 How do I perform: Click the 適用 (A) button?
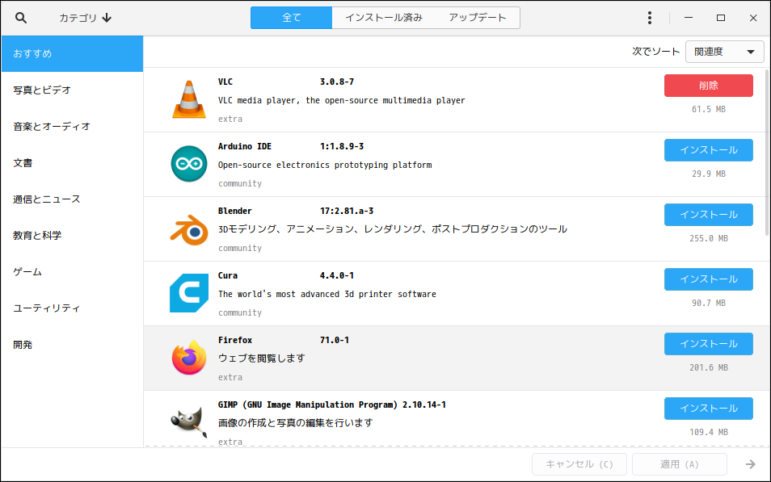(x=679, y=464)
